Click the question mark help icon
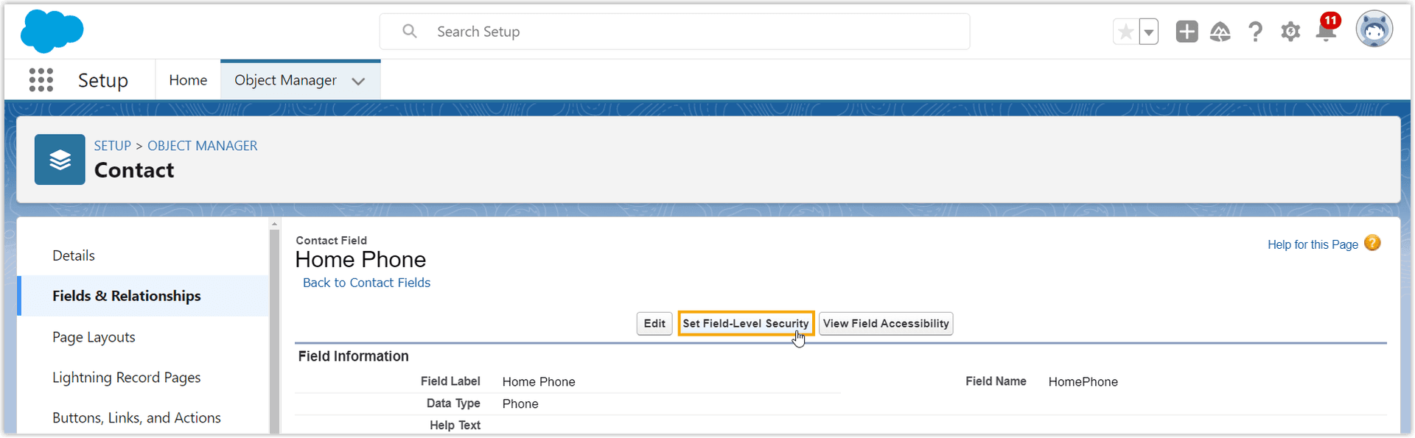 click(x=1255, y=32)
